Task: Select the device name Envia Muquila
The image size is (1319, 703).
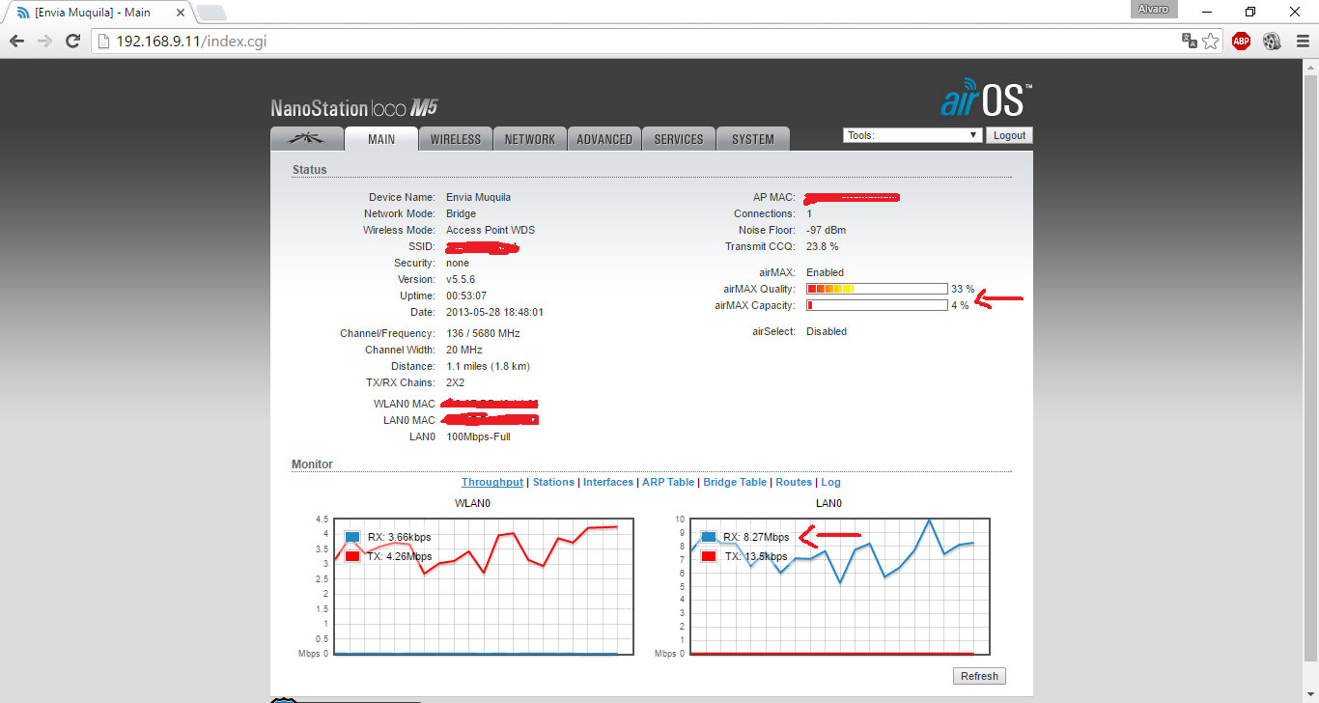Action: [x=479, y=197]
